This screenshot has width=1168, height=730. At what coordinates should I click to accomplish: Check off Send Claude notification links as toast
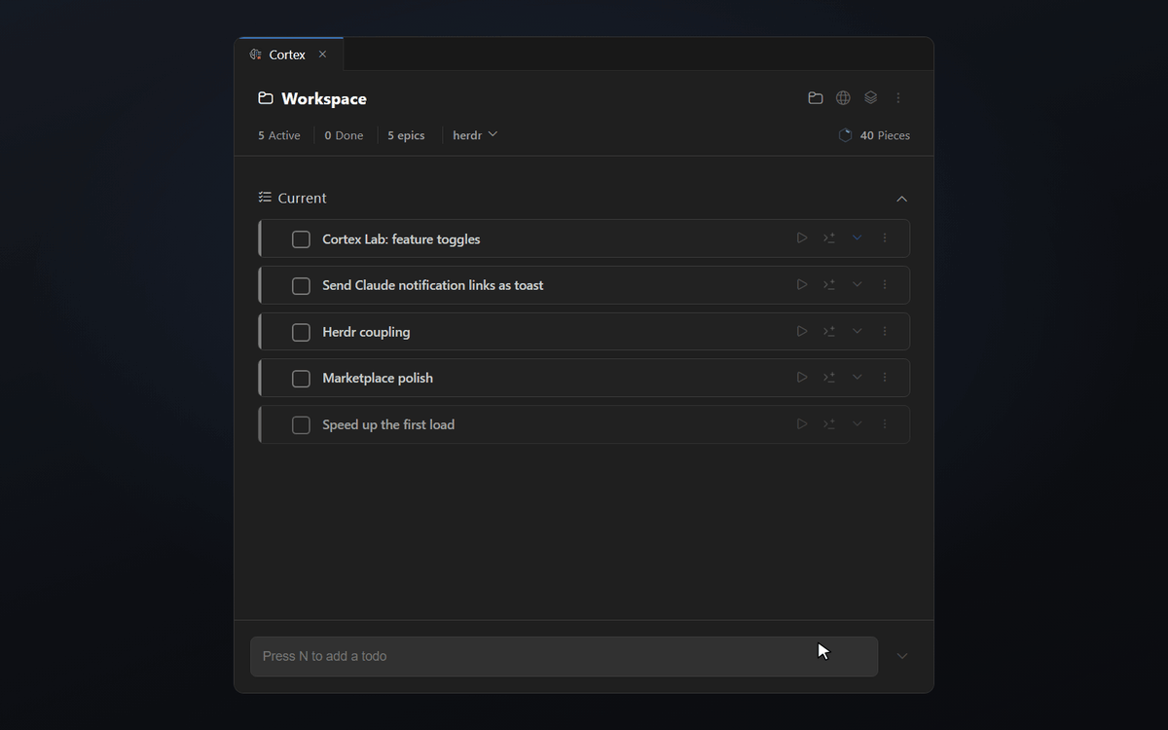pos(301,286)
